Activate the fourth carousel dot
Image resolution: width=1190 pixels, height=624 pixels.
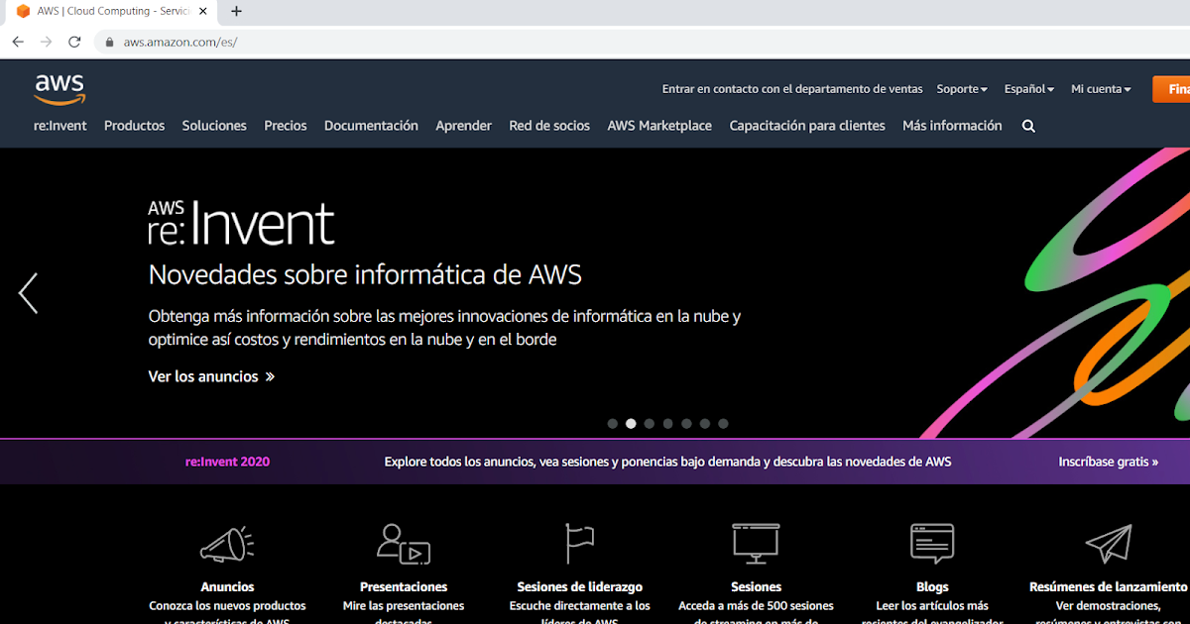click(667, 423)
